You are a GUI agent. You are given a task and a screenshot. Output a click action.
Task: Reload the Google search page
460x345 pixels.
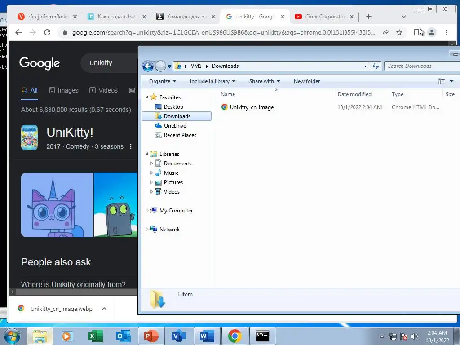coord(47,32)
